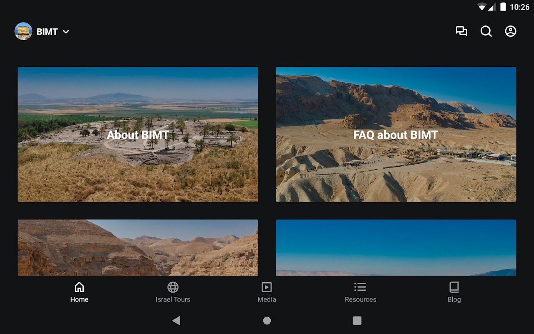Open search with the magnifier icon
This screenshot has height=334, width=534.
[486, 31]
